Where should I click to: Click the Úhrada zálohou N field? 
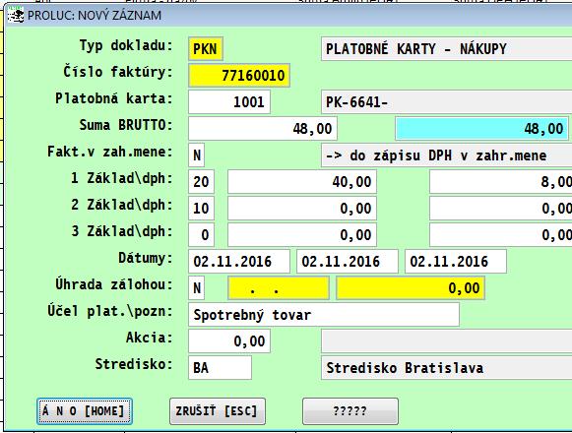point(196,287)
